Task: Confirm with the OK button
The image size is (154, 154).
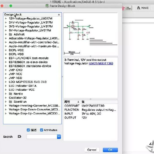Action: click(110, 150)
